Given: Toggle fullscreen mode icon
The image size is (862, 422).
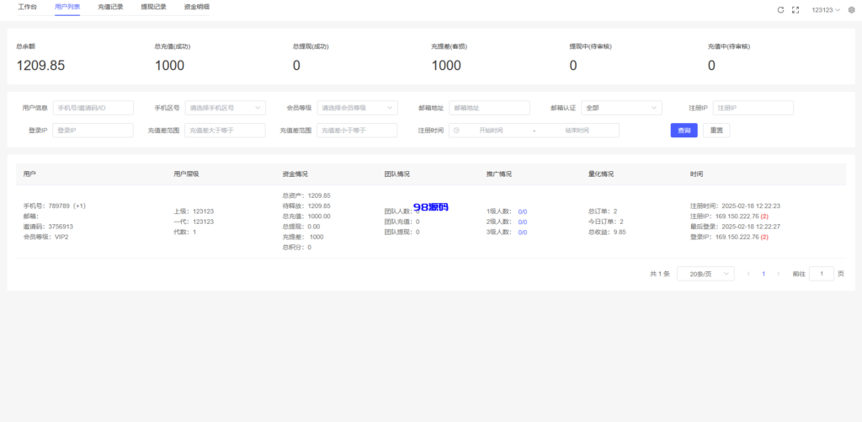Looking at the screenshot, I should [795, 10].
